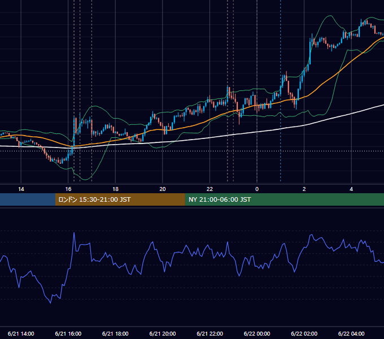Click the '6/21 20:00' date label
The width and height of the screenshot is (384, 339).
pos(163,333)
